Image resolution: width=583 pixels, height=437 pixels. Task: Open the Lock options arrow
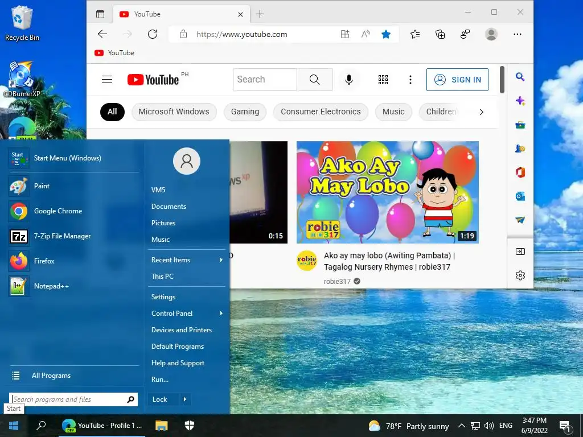coord(185,399)
